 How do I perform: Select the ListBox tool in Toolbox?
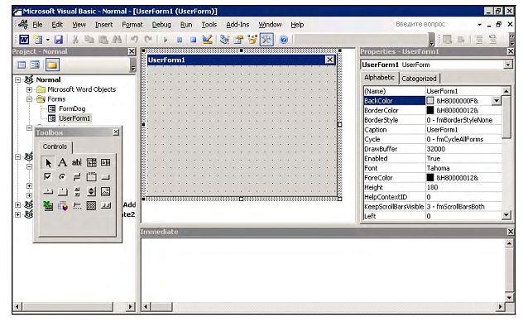[106, 162]
